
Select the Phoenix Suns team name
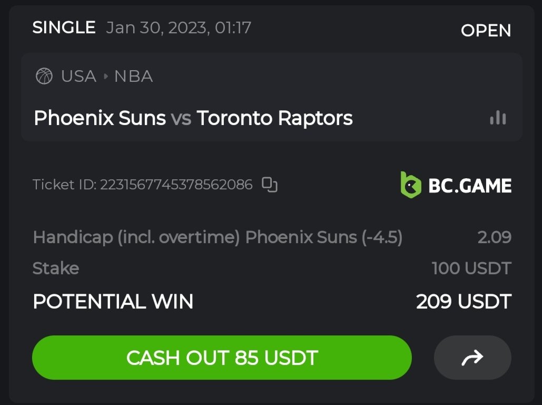click(100, 118)
